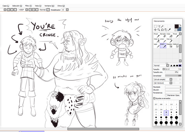Screen dimensions: 185x132
Task: Open the Vista menu
Action: [38, 6]
